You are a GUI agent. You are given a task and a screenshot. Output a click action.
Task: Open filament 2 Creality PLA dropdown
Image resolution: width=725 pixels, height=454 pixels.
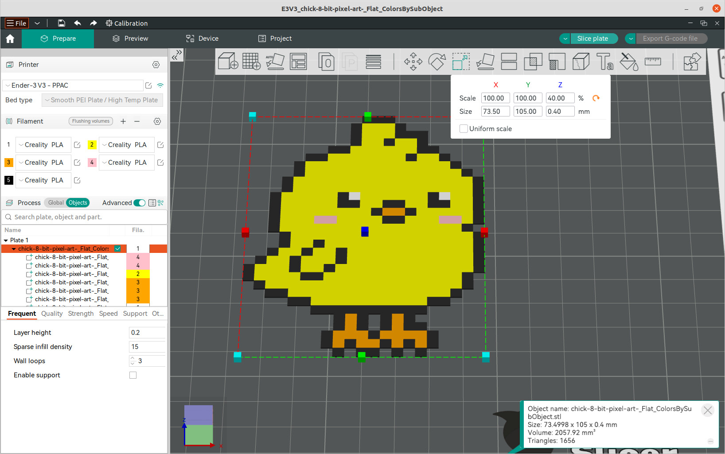[126, 145]
